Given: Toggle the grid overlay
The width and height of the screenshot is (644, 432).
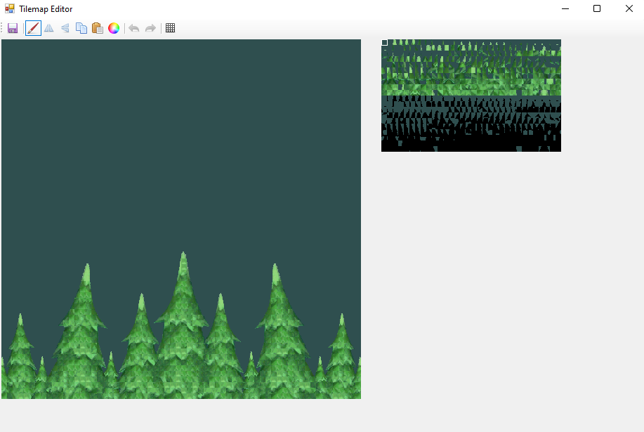Looking at the screenshot, I should (170, 28).
